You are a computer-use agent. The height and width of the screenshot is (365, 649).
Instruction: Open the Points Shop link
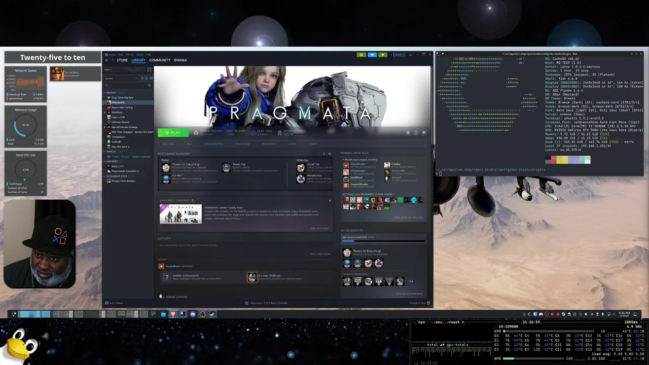tap(242, 144)
